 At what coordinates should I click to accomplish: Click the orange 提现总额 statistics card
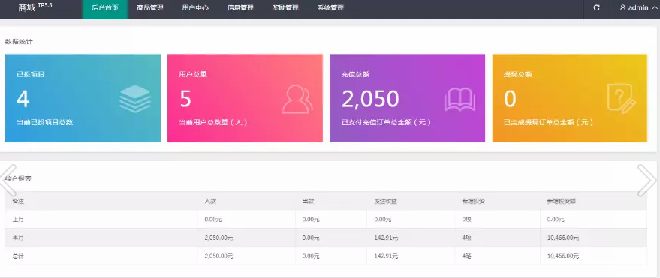pyautogui.click(x=569, y=98)
